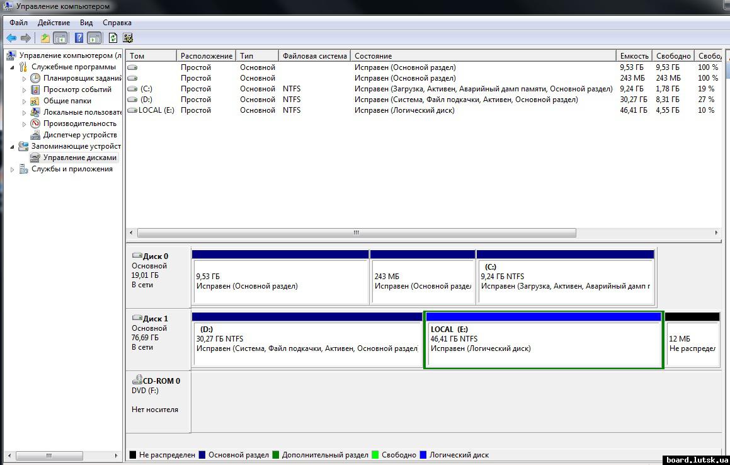This screenshot has width=730, height=465.
Task: Click the Back arrow in the toolbar
Action: point(11,38)
